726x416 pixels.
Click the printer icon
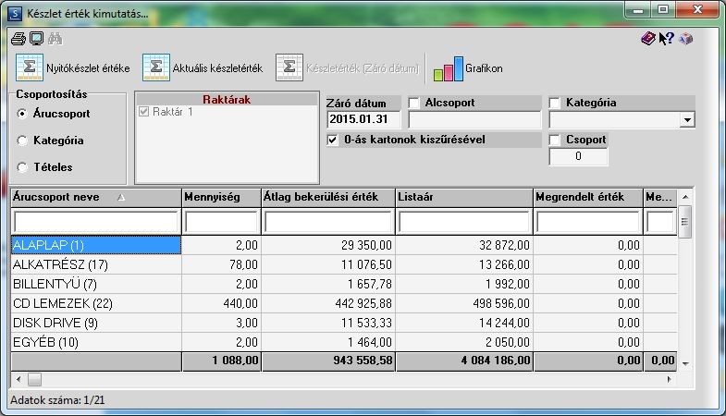coord(18,39)
